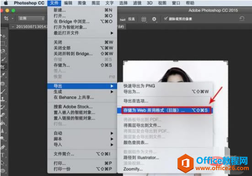This screenshot has height=176, width=252.
Task: Select the Eraser tool
Action: coord(3,115)
